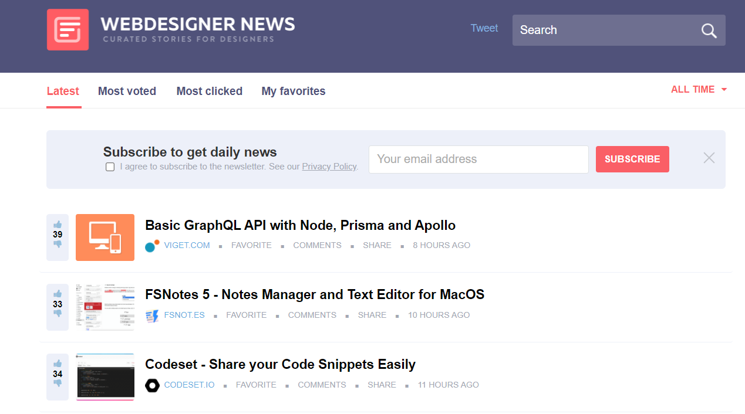
Task: Click the Tweet link
Action: coord(484,28)
